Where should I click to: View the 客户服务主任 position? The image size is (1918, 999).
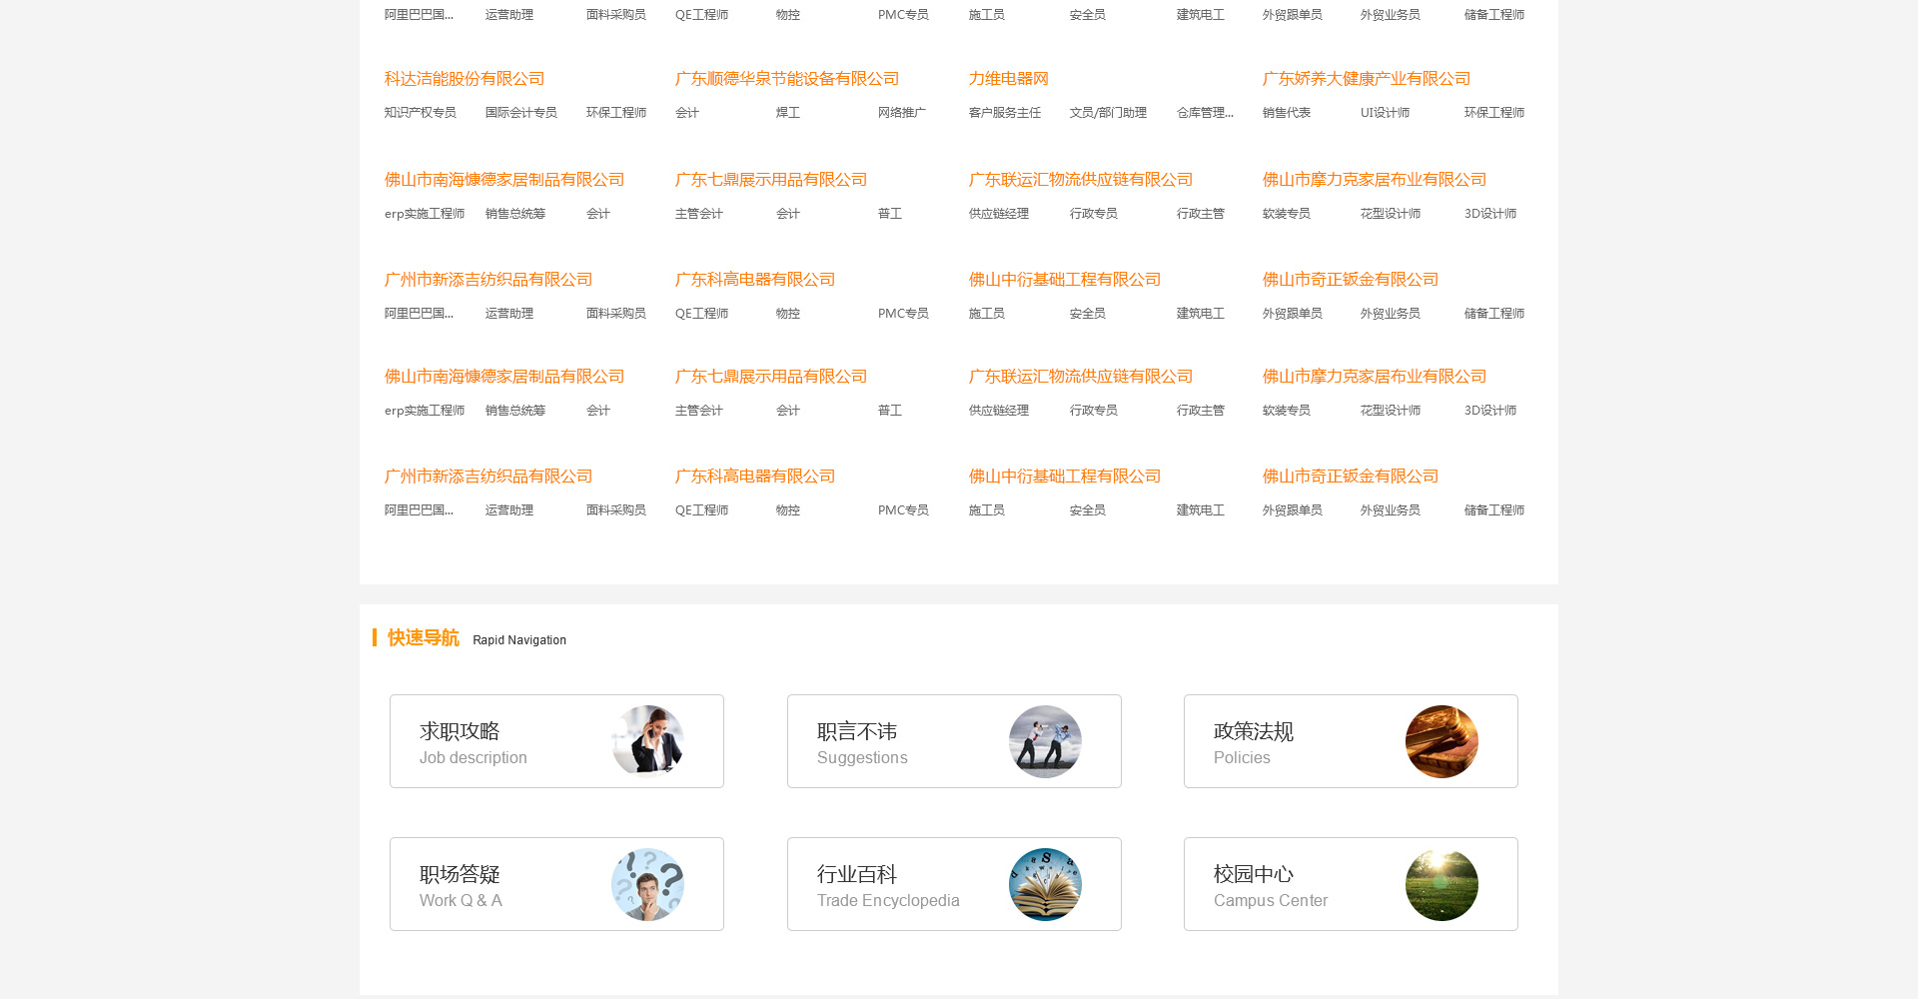[x=1005, y=113]
